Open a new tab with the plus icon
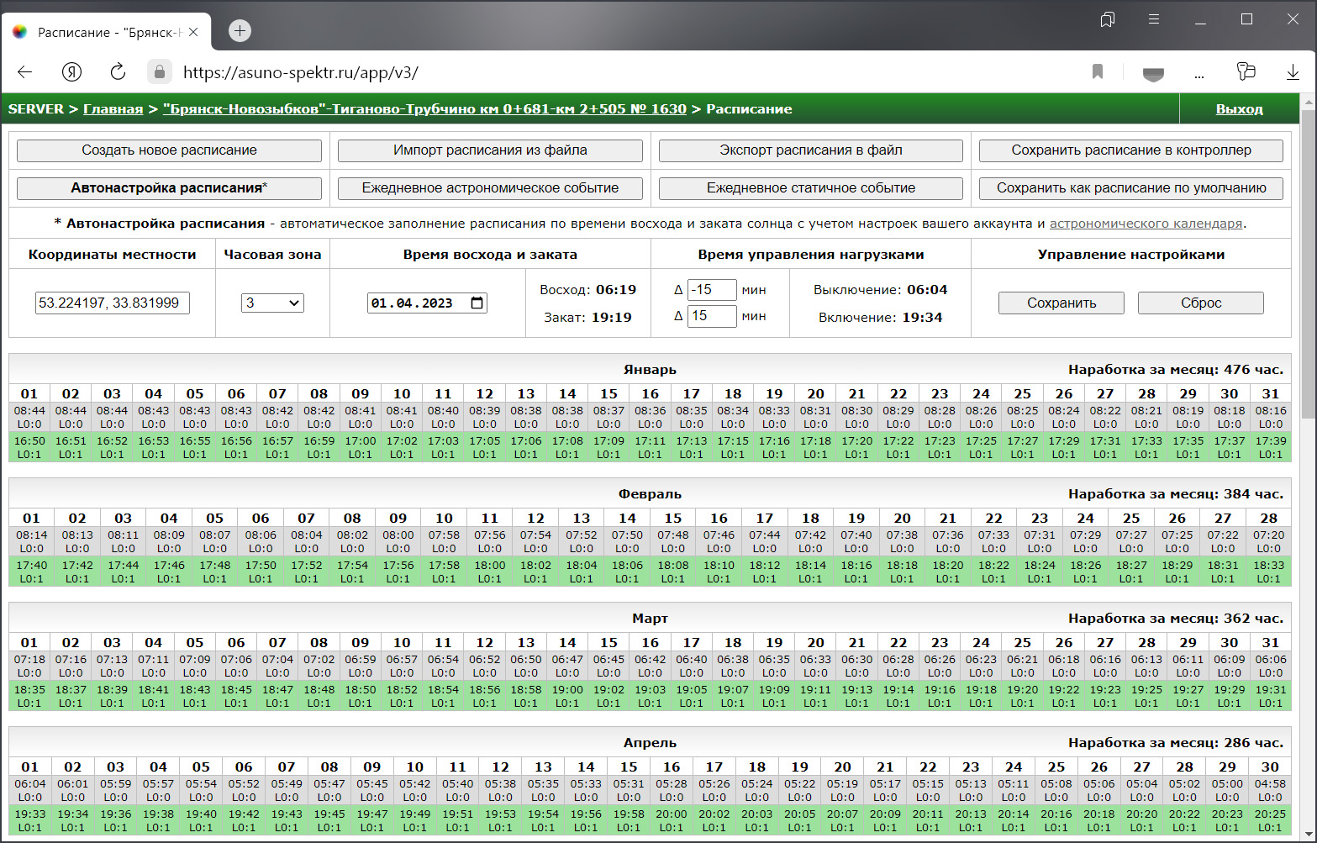The height and width of the screenshot is (843, 1317). tap(240, 31)
